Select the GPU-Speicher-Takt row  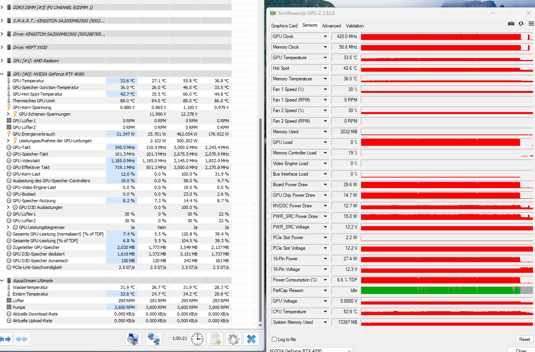click(x=116, y=154)
